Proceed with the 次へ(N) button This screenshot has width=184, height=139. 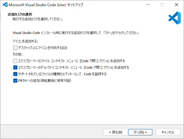(x=140, y=132)
